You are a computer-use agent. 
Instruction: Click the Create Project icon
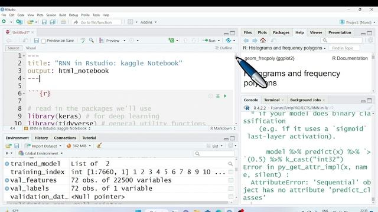click(19, 22)
